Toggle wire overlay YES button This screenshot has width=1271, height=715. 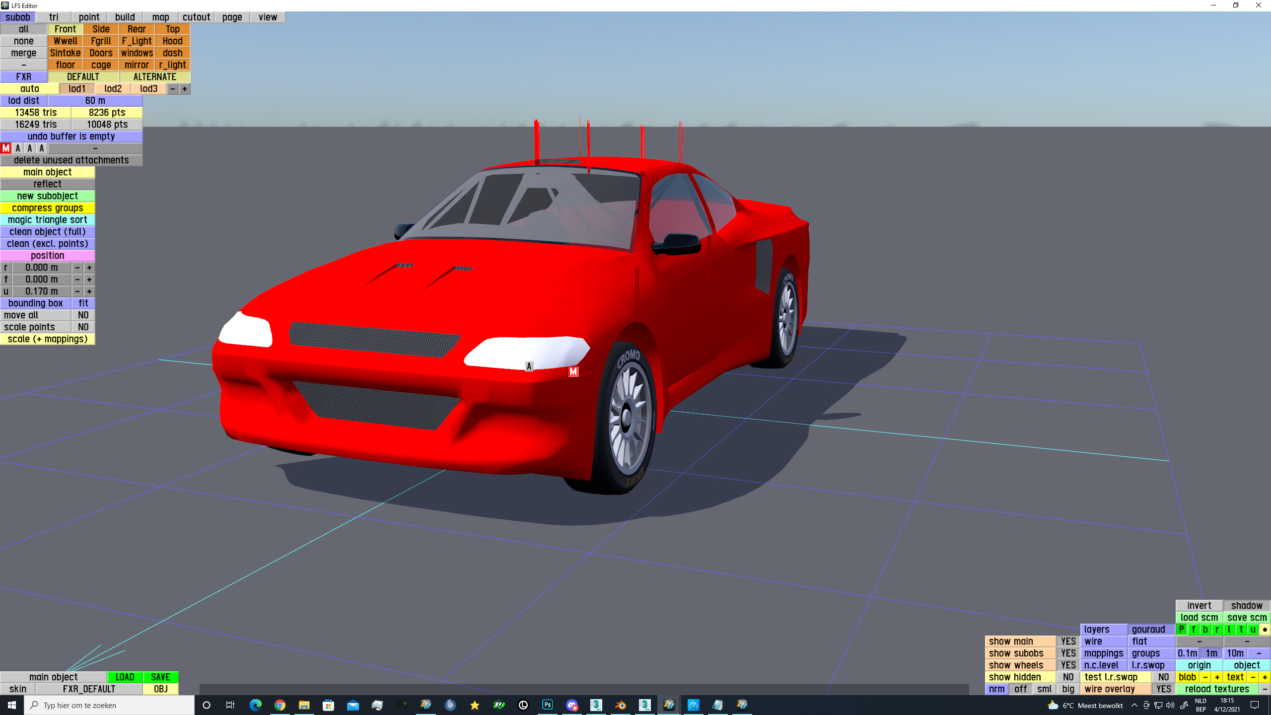pos(1163,689)
